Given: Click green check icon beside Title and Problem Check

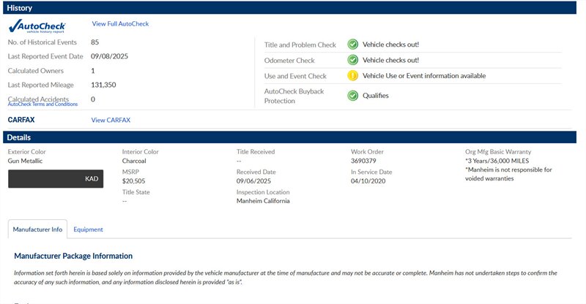Looking at the screenshot, I should 352,45.
